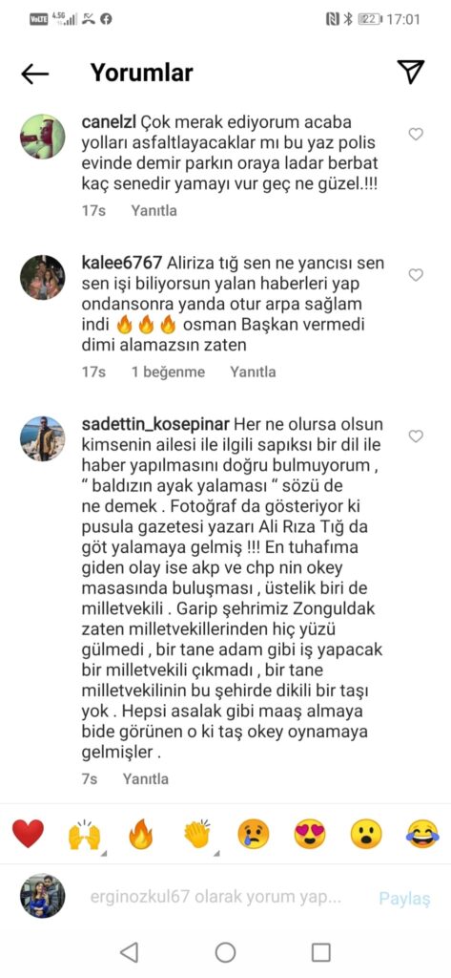
Task: Insert the heart-eyes emoji
Action: point(310,834)
